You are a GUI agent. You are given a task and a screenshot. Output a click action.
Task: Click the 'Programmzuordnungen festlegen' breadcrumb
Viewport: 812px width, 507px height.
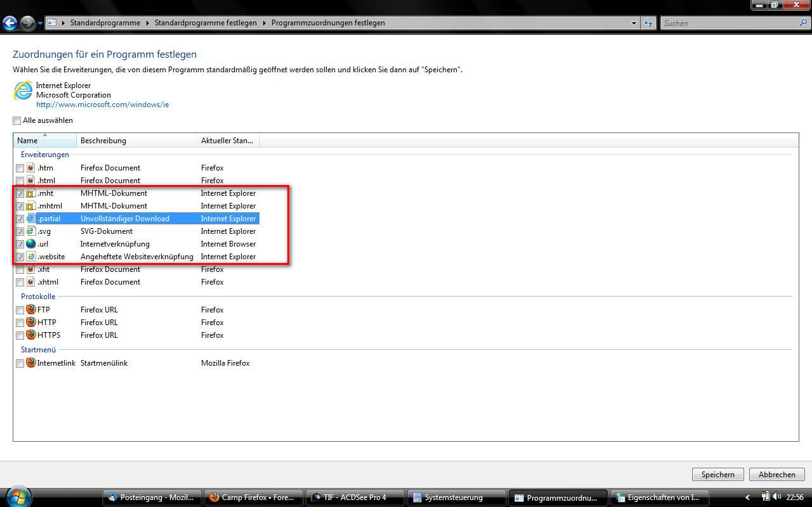coord(328,23)
